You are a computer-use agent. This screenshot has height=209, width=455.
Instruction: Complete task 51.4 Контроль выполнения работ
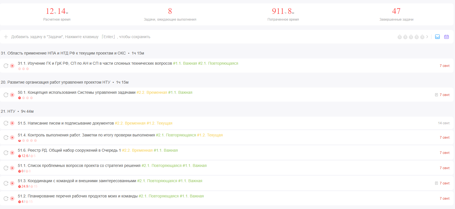coord(6,138)
